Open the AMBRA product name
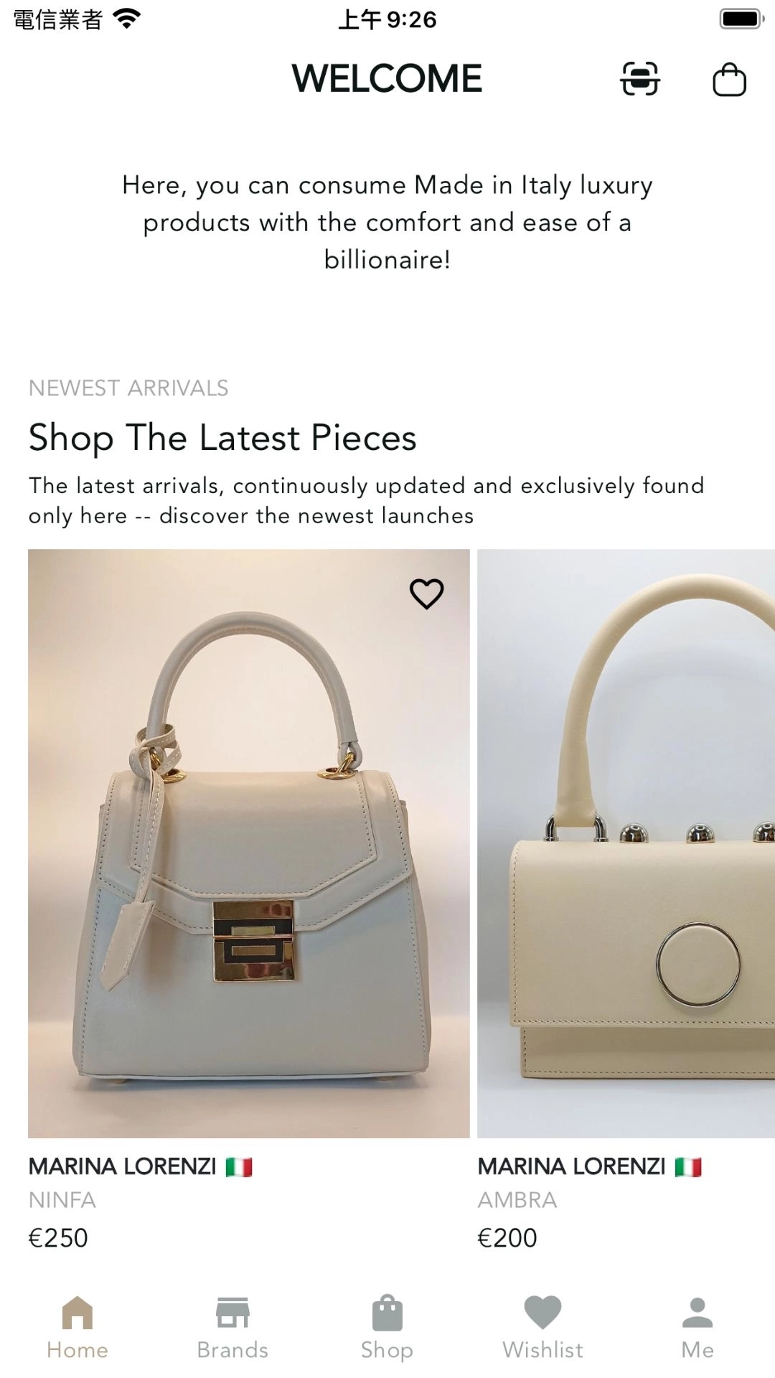The width and height of the screenshot is (775, 1378). (517, 1200)
